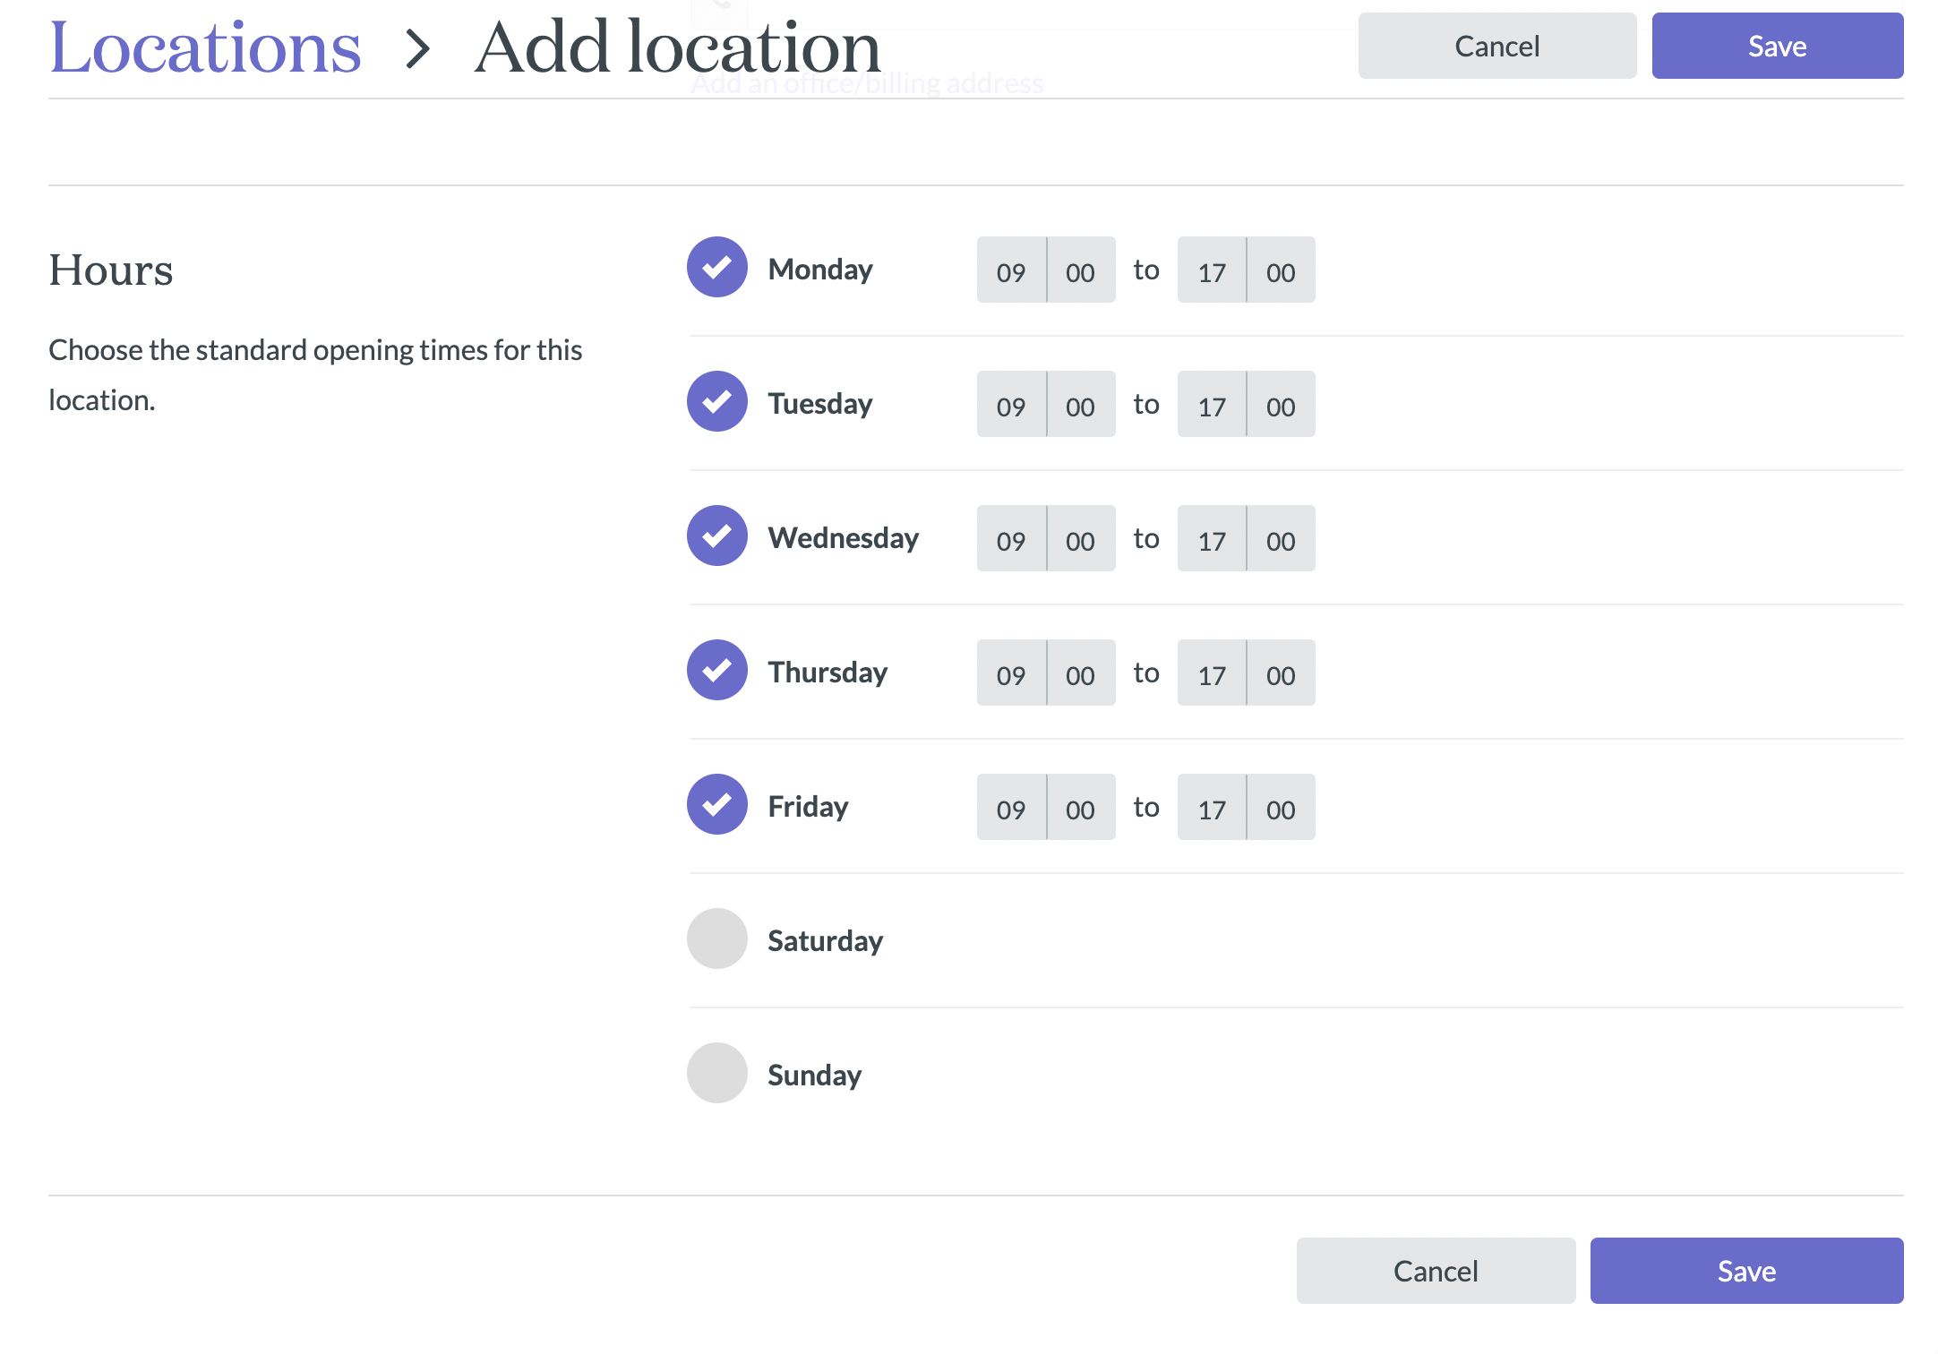Enable Saturday opening hours

716,939
